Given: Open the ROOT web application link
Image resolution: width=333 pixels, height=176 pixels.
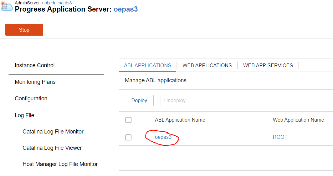Looking at the screenshot, I should (x=280, y=137).
